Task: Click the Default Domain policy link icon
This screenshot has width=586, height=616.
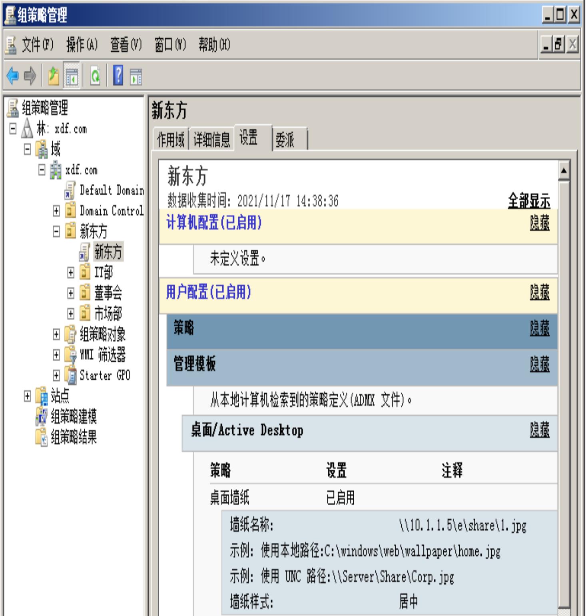Action: (x=70, y=190)
